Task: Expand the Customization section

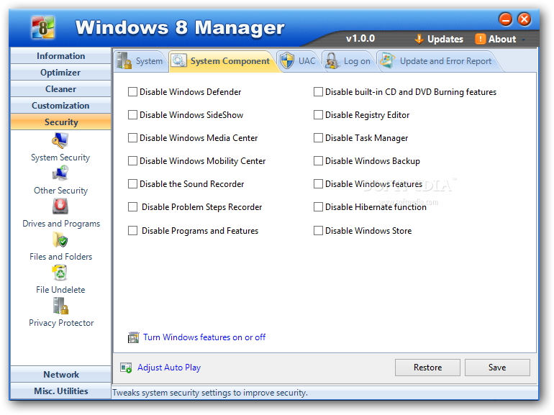Action: pos(60,106)
